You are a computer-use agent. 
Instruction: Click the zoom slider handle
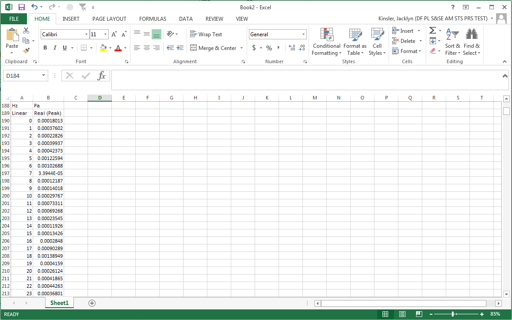[x=453, y=314]
